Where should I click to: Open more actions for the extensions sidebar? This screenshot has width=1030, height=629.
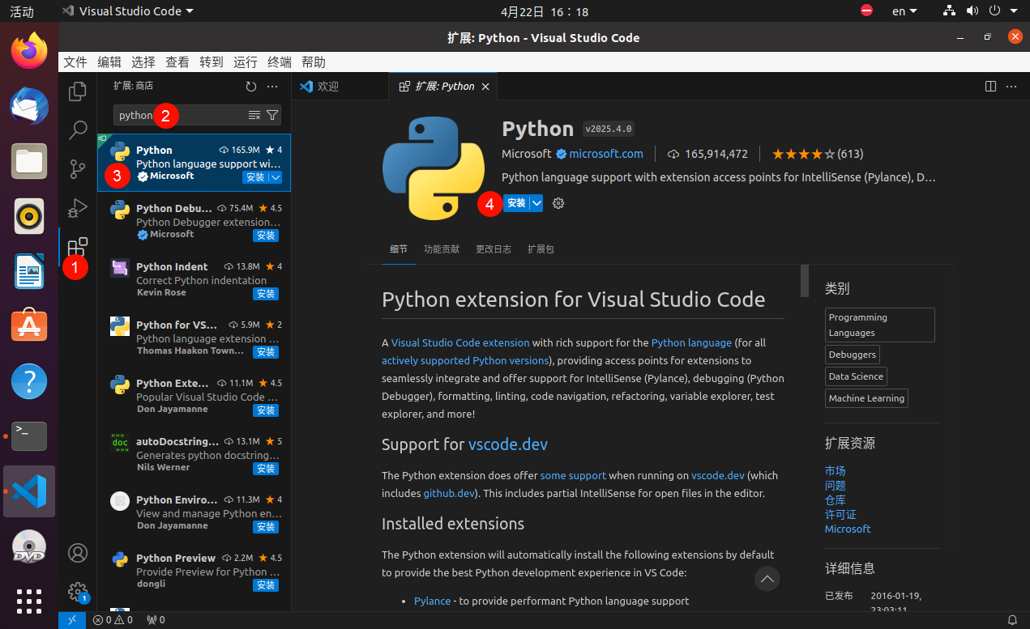(x=272, y=86)
